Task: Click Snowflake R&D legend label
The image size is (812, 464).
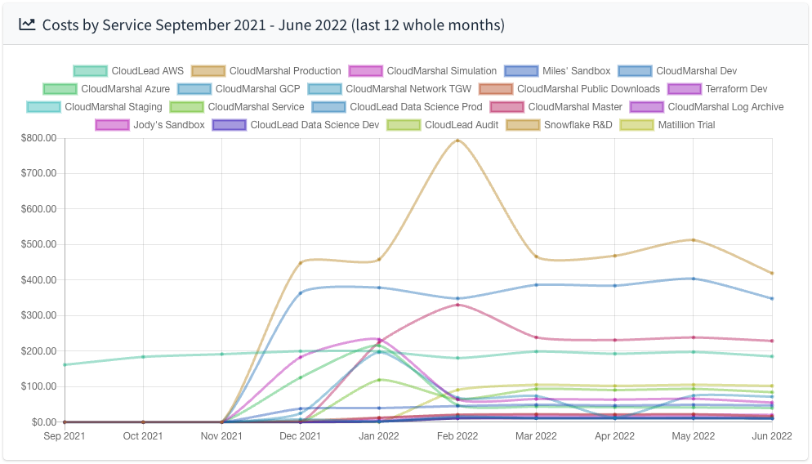Action: coord(578,125)
